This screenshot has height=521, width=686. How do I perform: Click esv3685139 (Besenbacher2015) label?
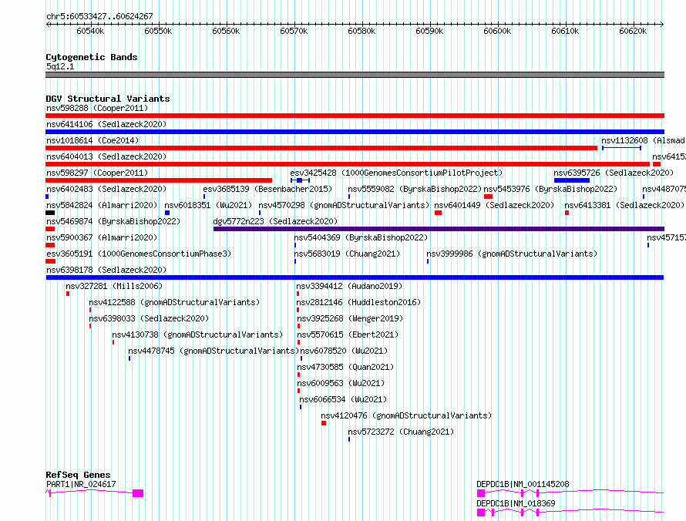coord(267,189)
